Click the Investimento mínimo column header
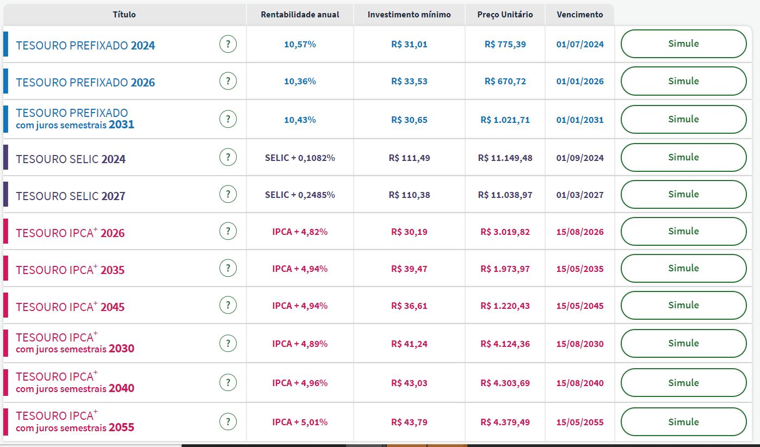This screenshot has height=447, width=760. point(409,15)
